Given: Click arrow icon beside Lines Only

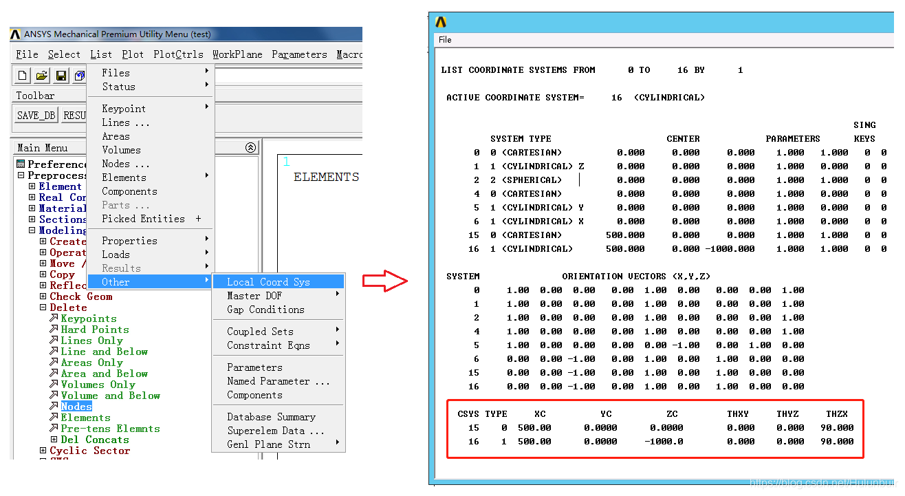Looking at the screenshot, I should tap(54, 341).
